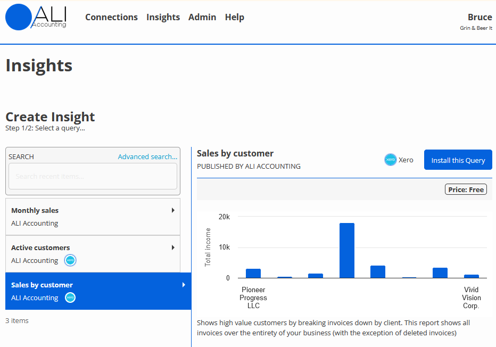The width and height of the screenshot is (496, 347).
Task: Open the Help menu
Action: click(x=234, y=17)
